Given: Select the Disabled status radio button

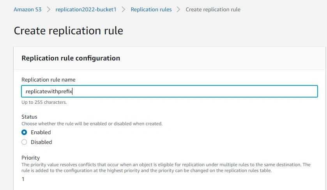Looking at the screenshot, I should click(24, 142).
